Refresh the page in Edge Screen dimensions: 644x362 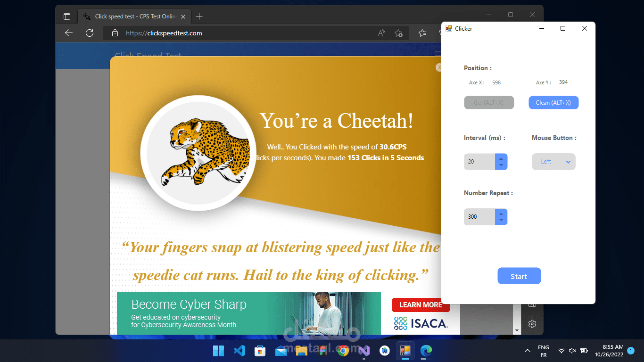[90, 33]
